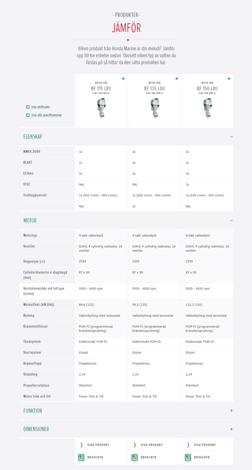Image resolution: width=252 pixels, height=470 pixels.
Task: Open the Broschyr link for BF 150 LRU
Action: click(202, 458)
